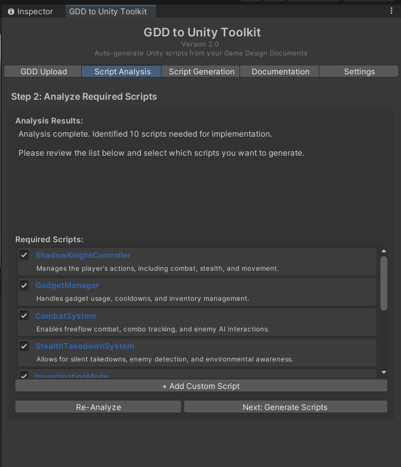Screen dimensions: 401x467
Task: Click the GadgetManager script name
Action: tap(67, 285)
